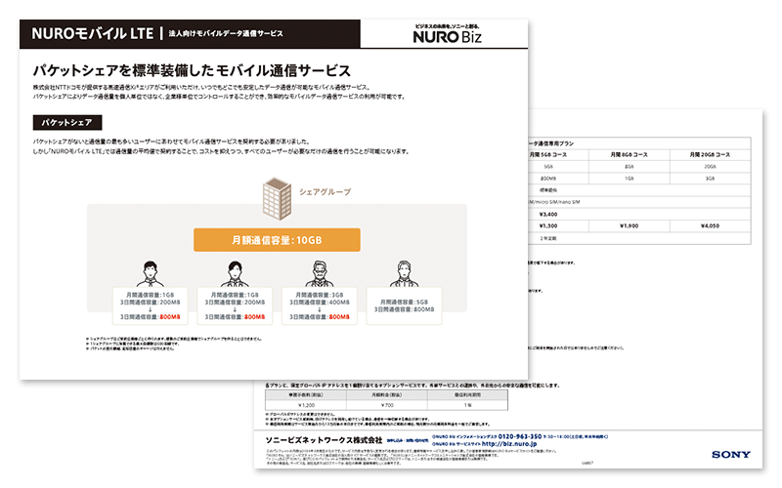Click the データ通信専用プラン table title on back page
The image size is (782, 488).
551,143
